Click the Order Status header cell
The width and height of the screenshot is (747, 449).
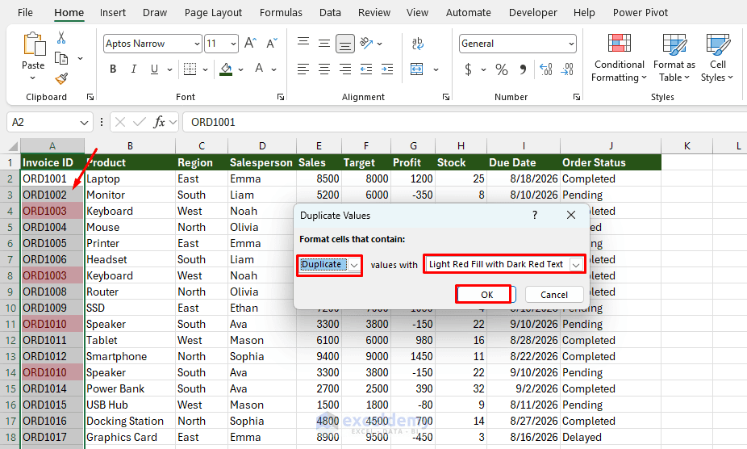coord(611,162)
